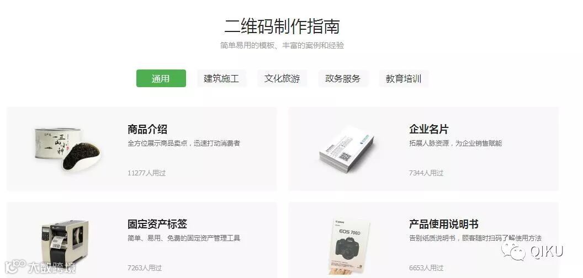The height and width of the screenshot is (278, 583).
Task: Select the 政务服务 tab
Action: pos(343,78)
